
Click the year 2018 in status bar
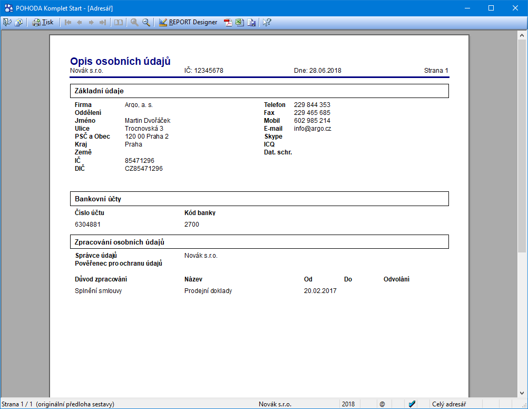point(348,404)
